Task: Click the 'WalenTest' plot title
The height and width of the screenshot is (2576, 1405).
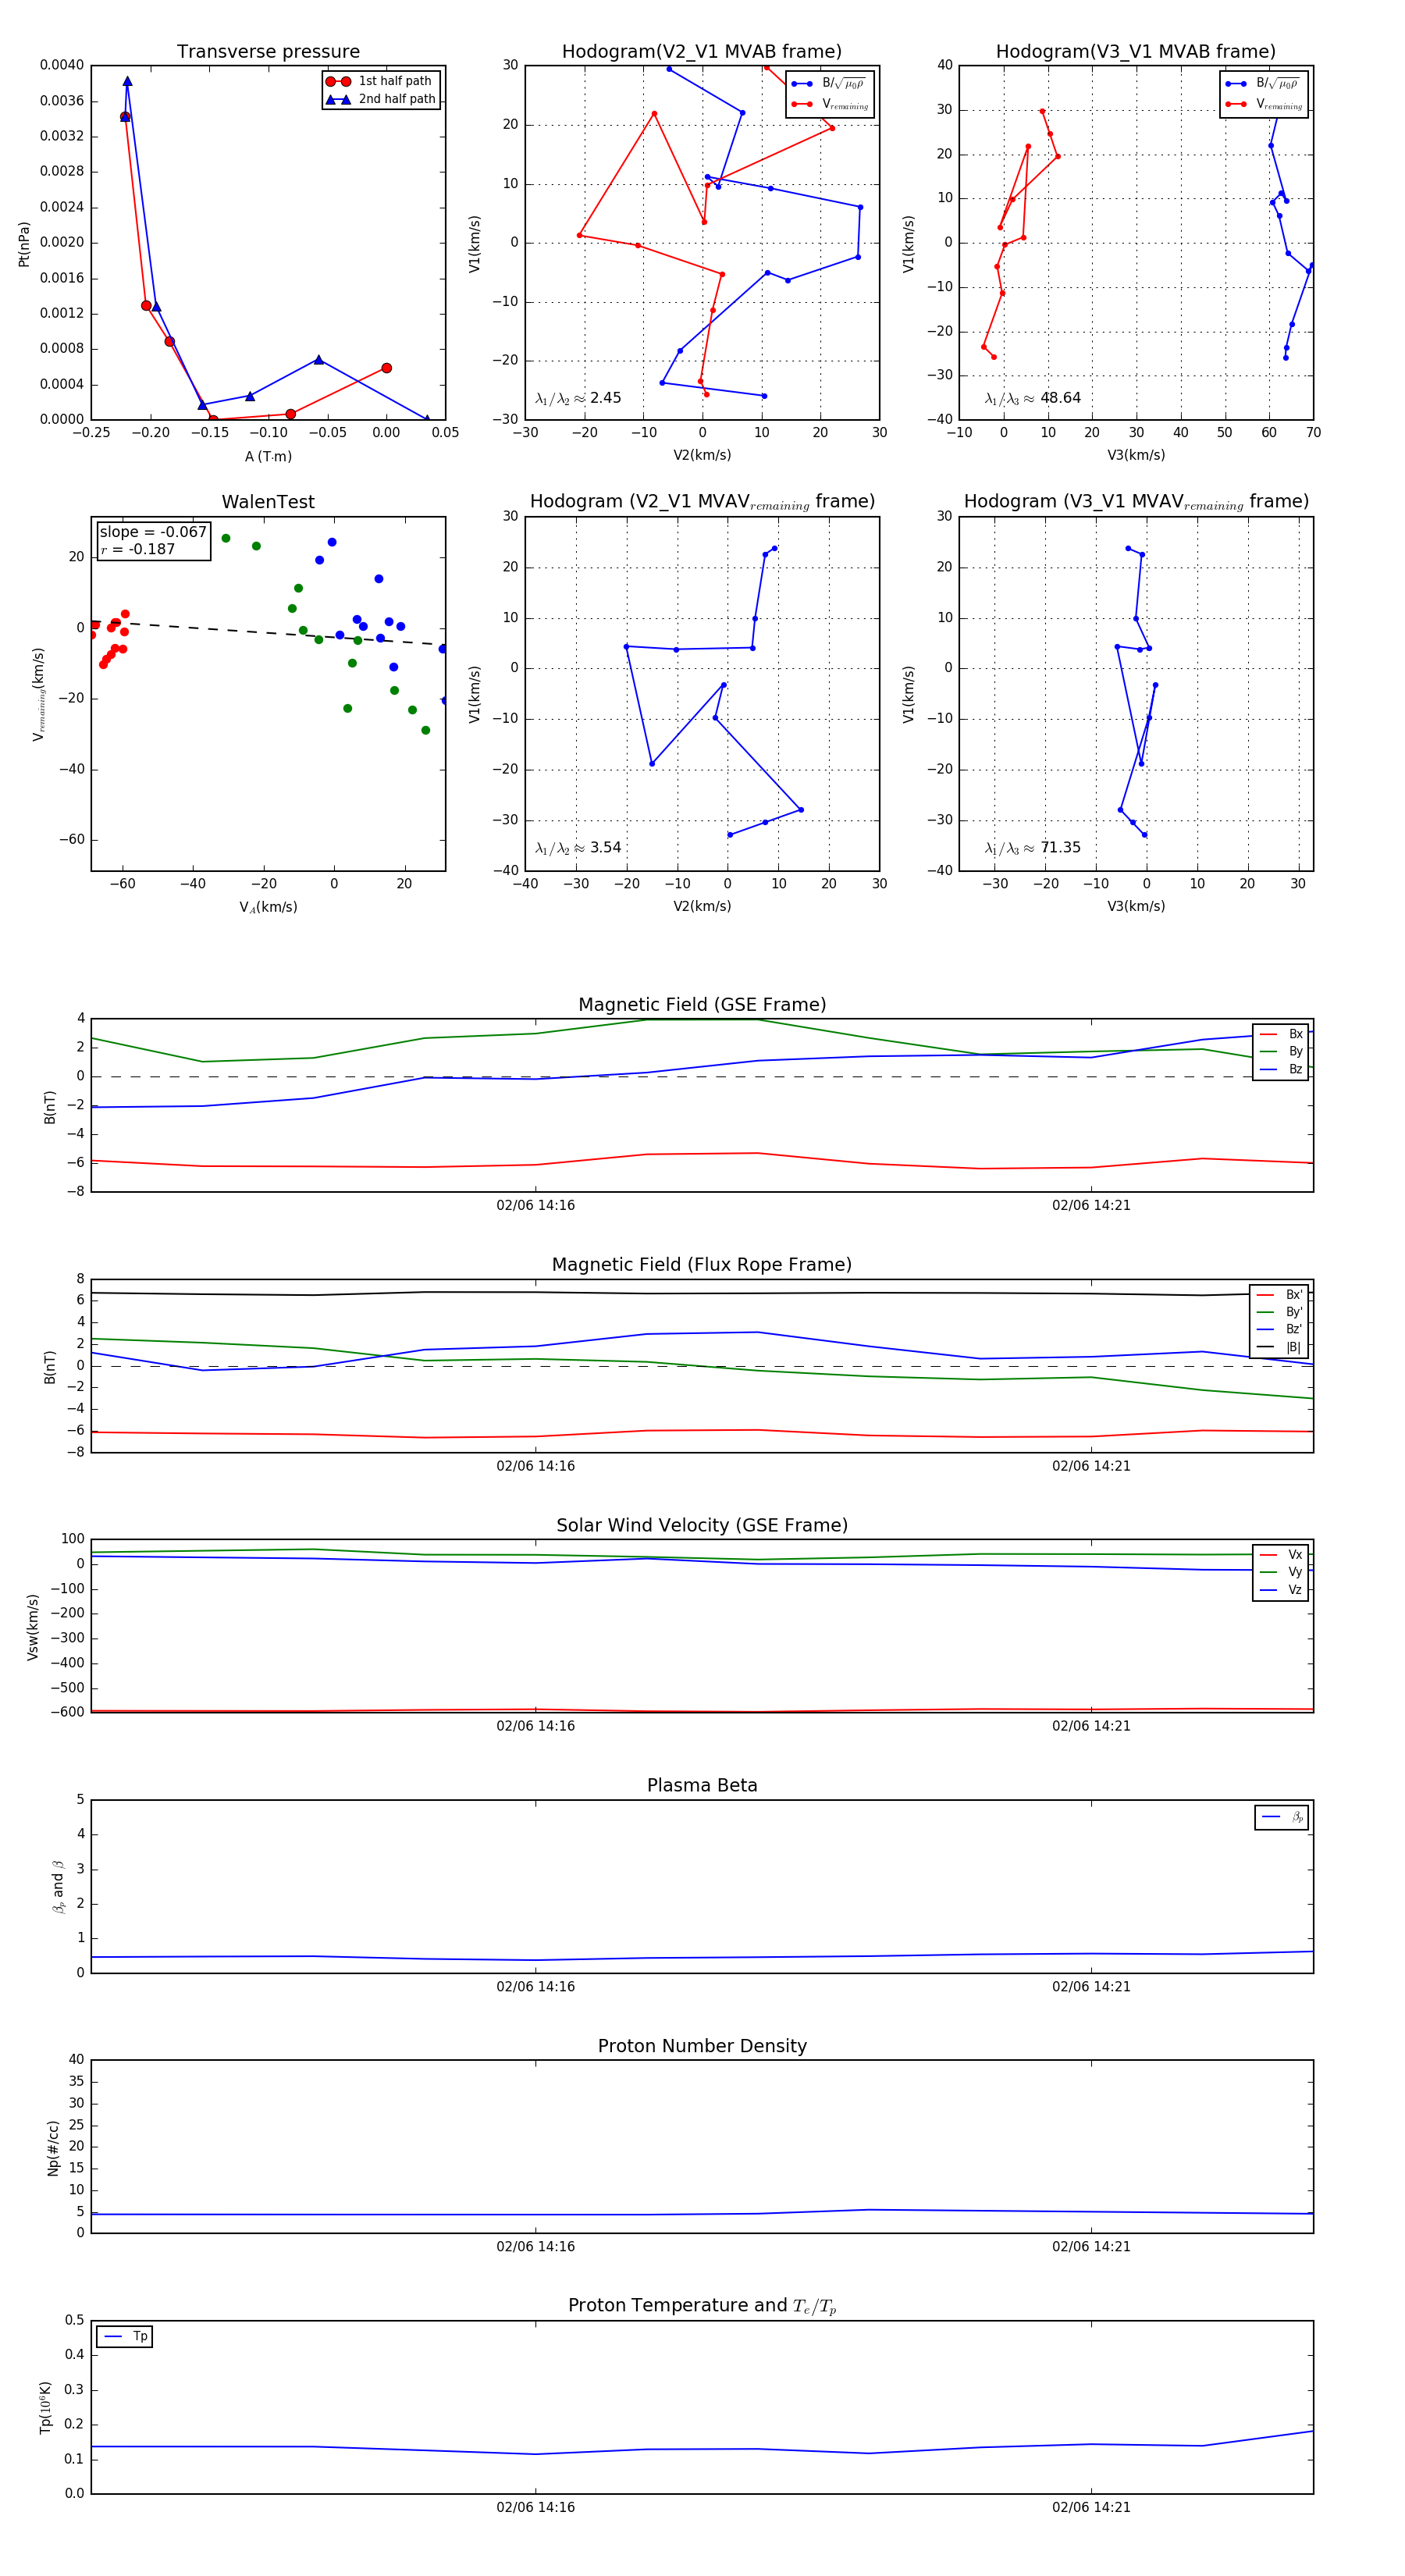Action: (x=268, y=502)
